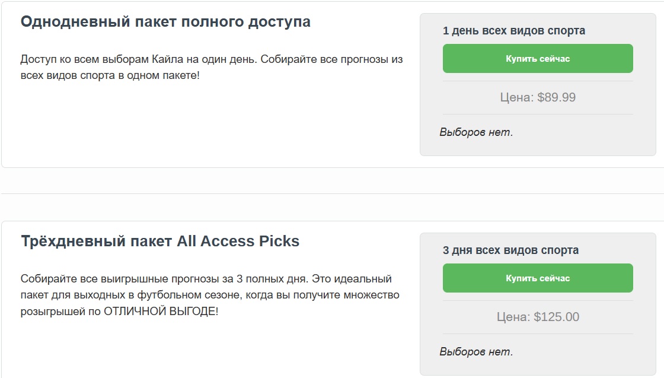Click the "Трёхдневный пакет All Access Picks" heading
The width and height of the screenshot is (664, 378).
(160, 242)
